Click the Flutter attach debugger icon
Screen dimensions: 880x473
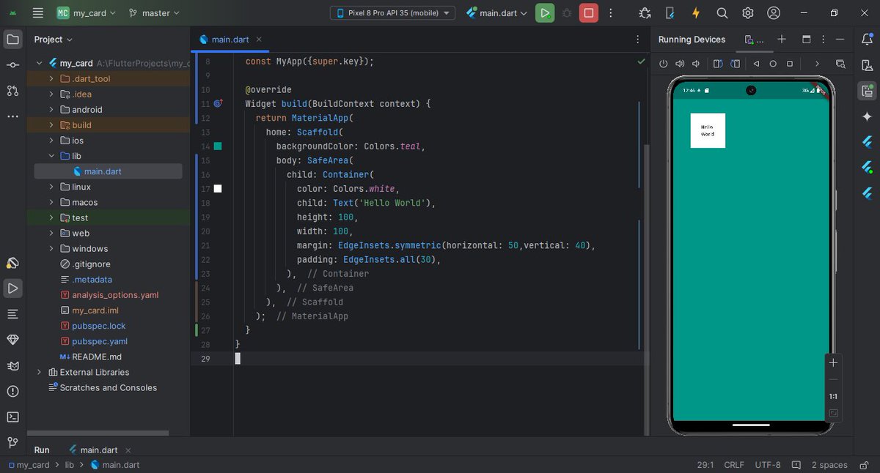pos(645,13)
